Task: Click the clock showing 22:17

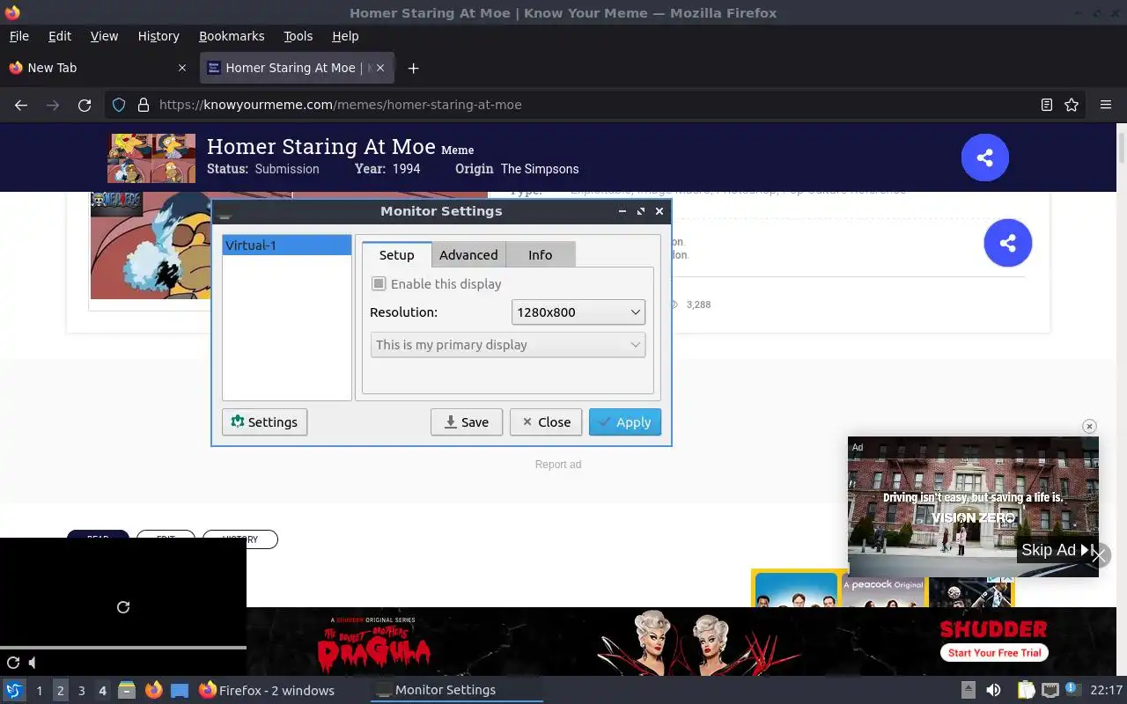Action: pyautogui.click(x=1107, y=690)
